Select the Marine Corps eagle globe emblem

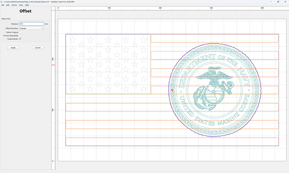tap(213, 89)
